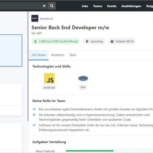Click the magnifier search button
The image size is (153, 153).
pos(52,6)
